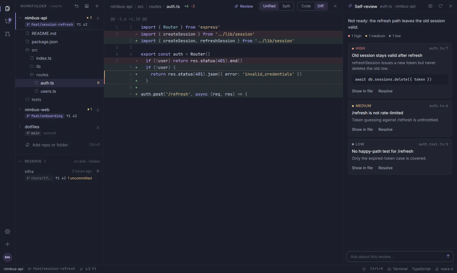
Task: Click the workfolder undo arrow icon
Action: [x=76, y=6]
